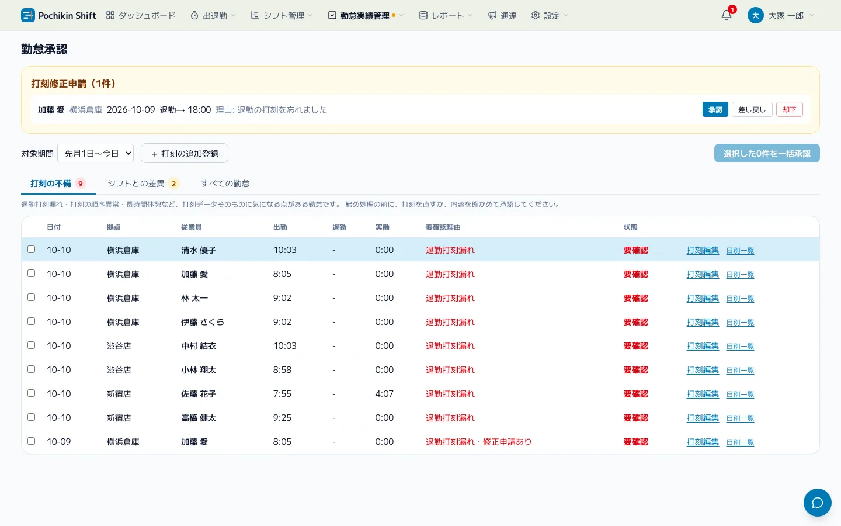Click the 打刻の追加登録 button
The width and height of the screenshot is (841, 526).
pos(185,153)
